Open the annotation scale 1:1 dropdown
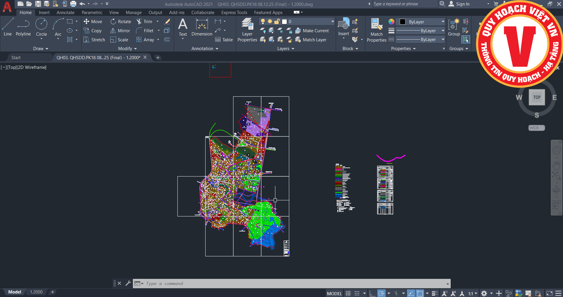 [472, 293]
